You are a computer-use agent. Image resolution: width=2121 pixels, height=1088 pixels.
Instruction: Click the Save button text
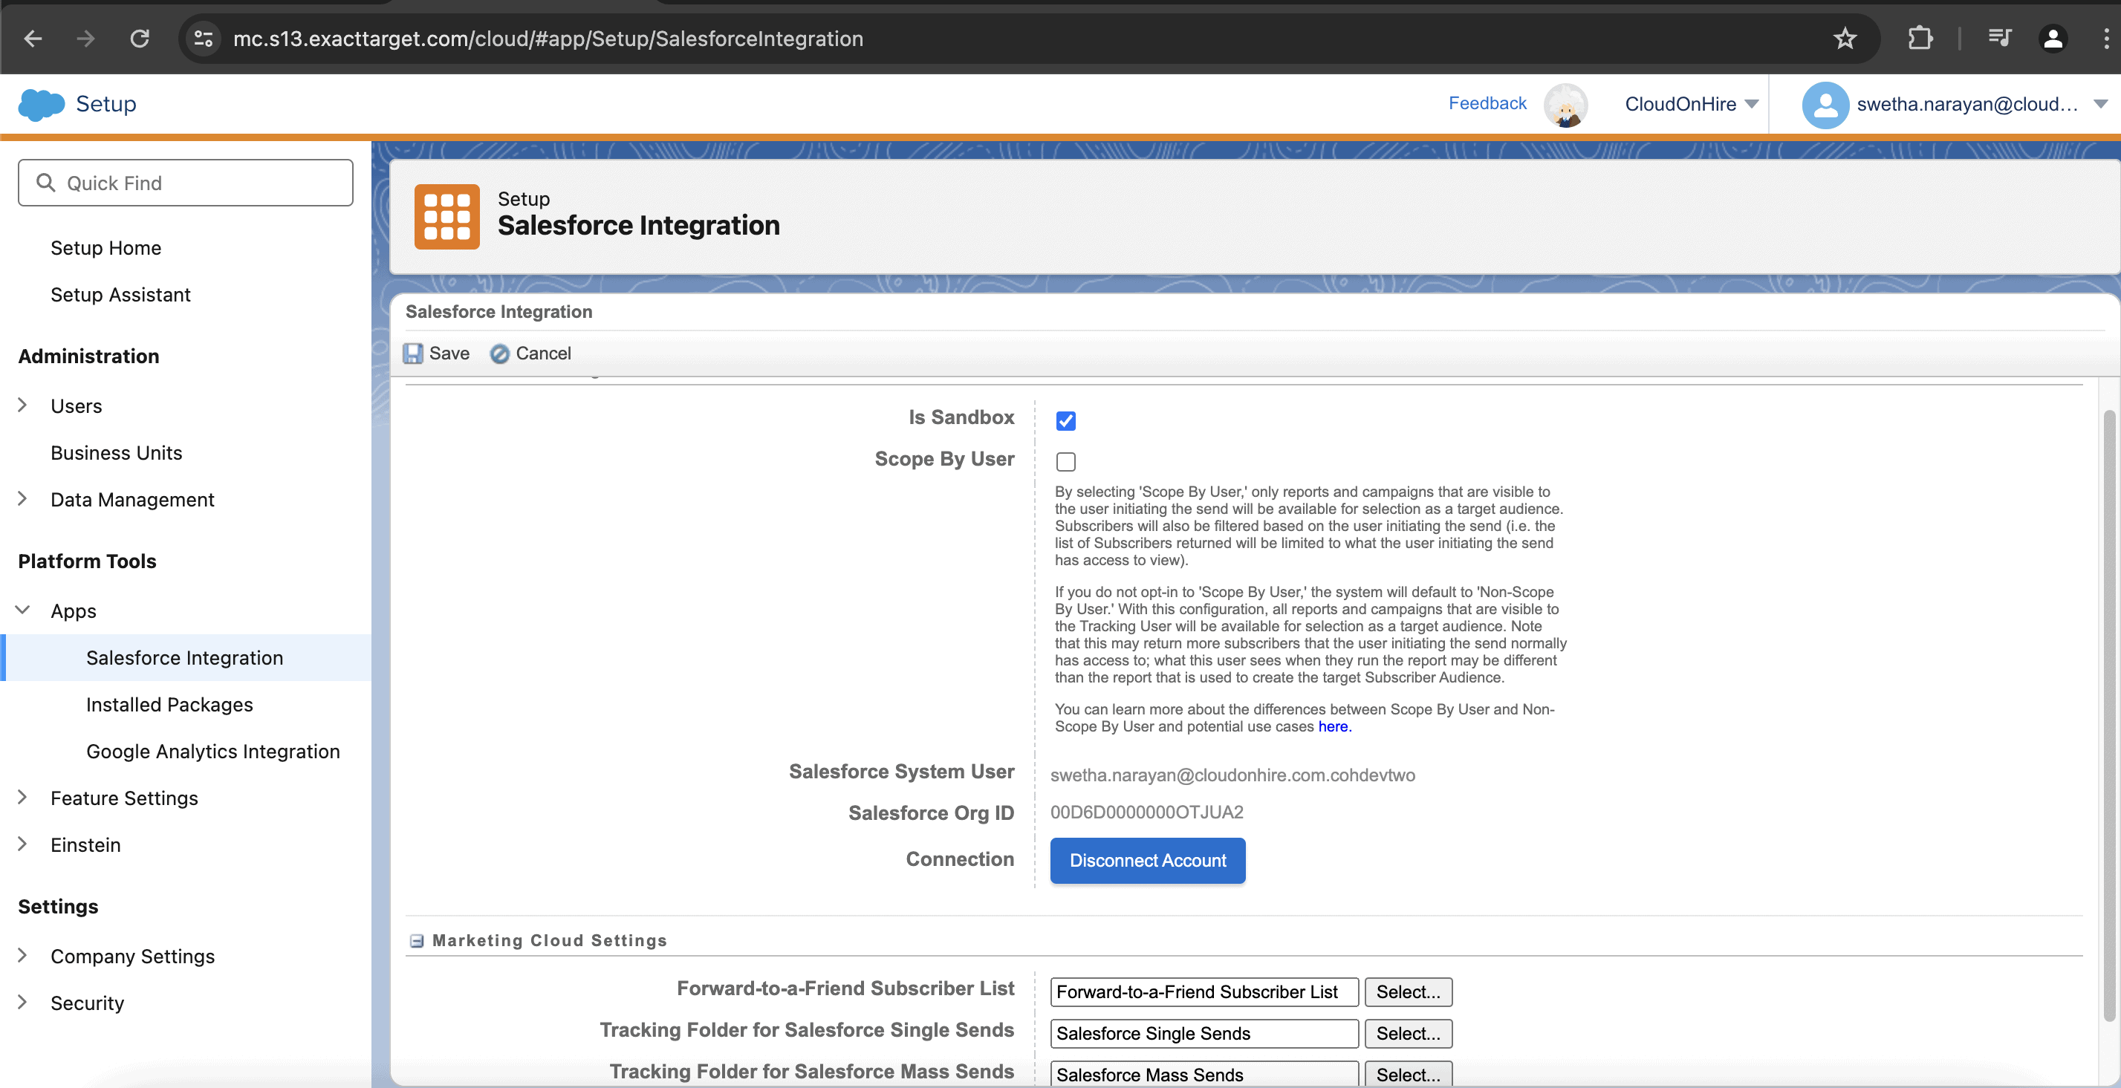pyautogui.click(x=449, y=353)
